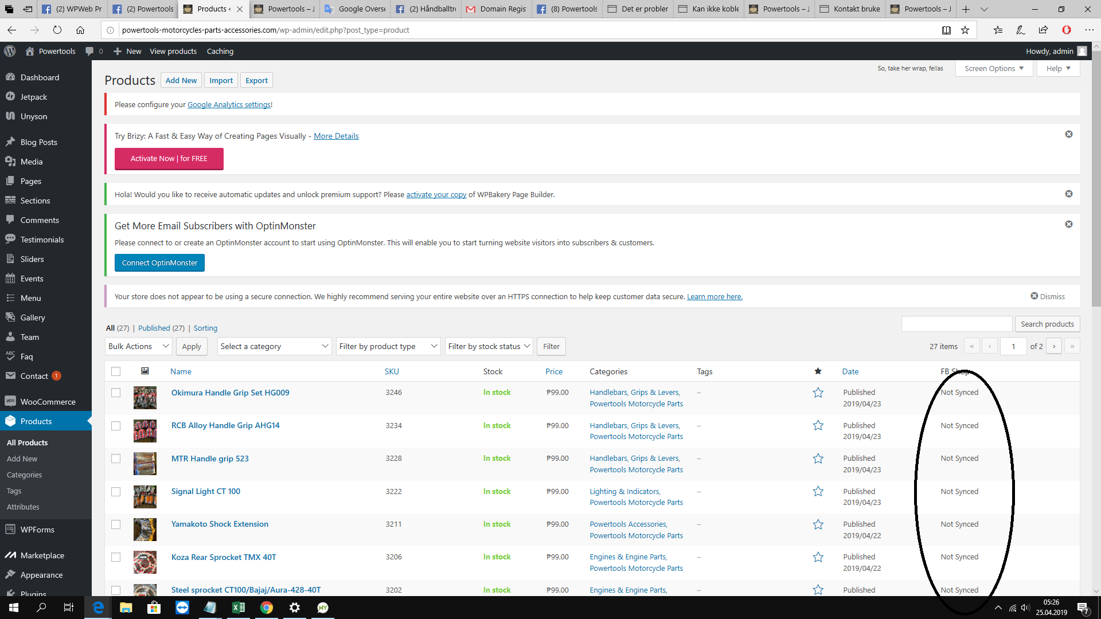Open the Appearance menu icon
Image resolution: width=1101 pixels, height=619 pixels.
[11, 575]
